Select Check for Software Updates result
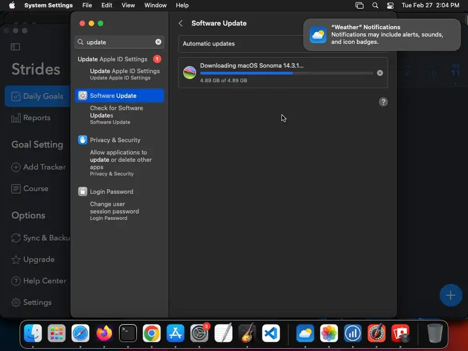The image size is (468, 351). click(x=119, y=115)
